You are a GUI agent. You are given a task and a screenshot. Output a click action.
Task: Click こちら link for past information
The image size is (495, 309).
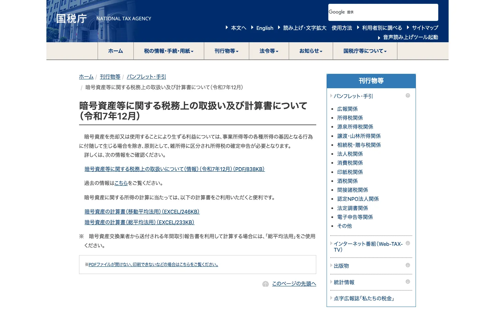(x=121, y=183)
